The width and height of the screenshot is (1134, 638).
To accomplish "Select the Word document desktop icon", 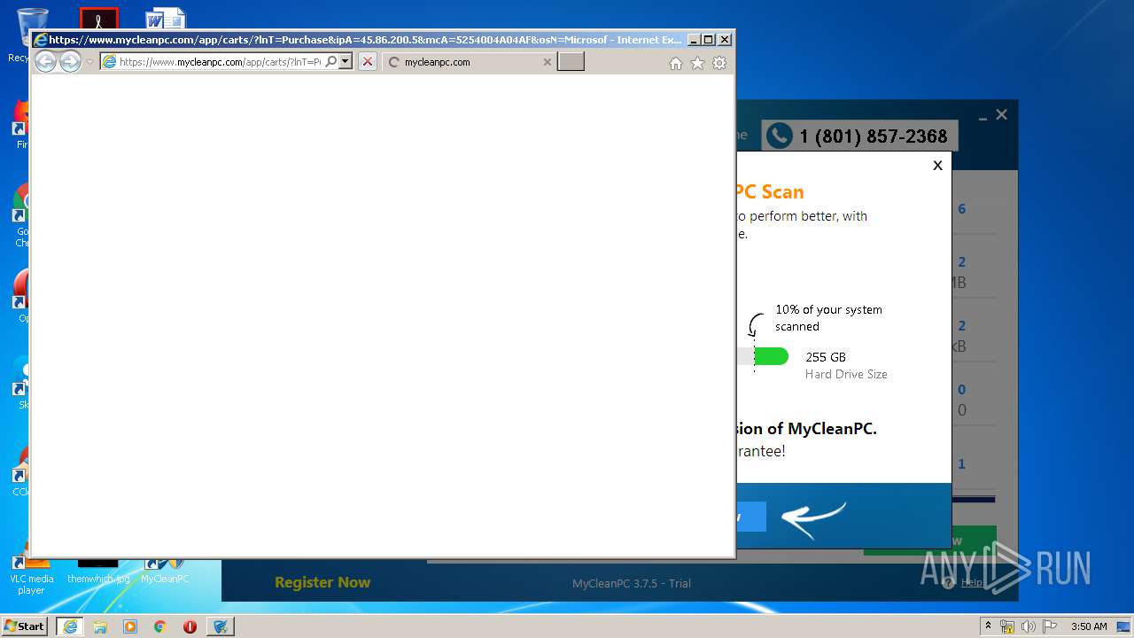I will pyautogui.click(x=166, y=19).
